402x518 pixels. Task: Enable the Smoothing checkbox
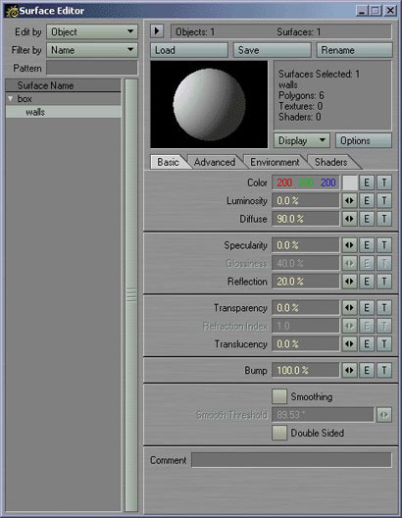(279, 396)
